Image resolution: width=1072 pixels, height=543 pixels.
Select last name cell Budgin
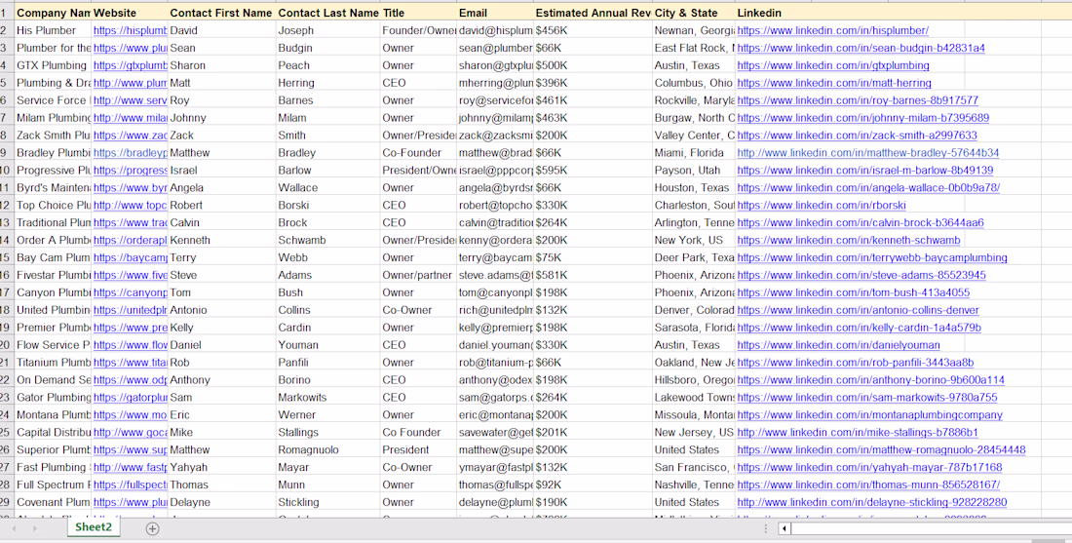pos(328,48)
